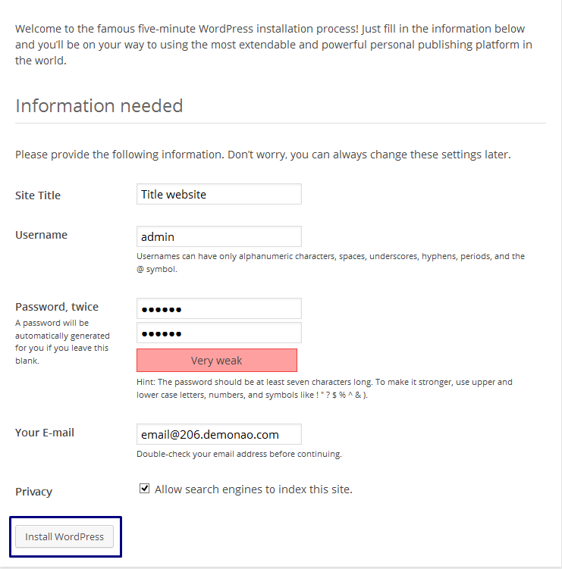Click the automatically generated password note
The height and width of the screenshot is (569, 562).
tap(62, 342)
